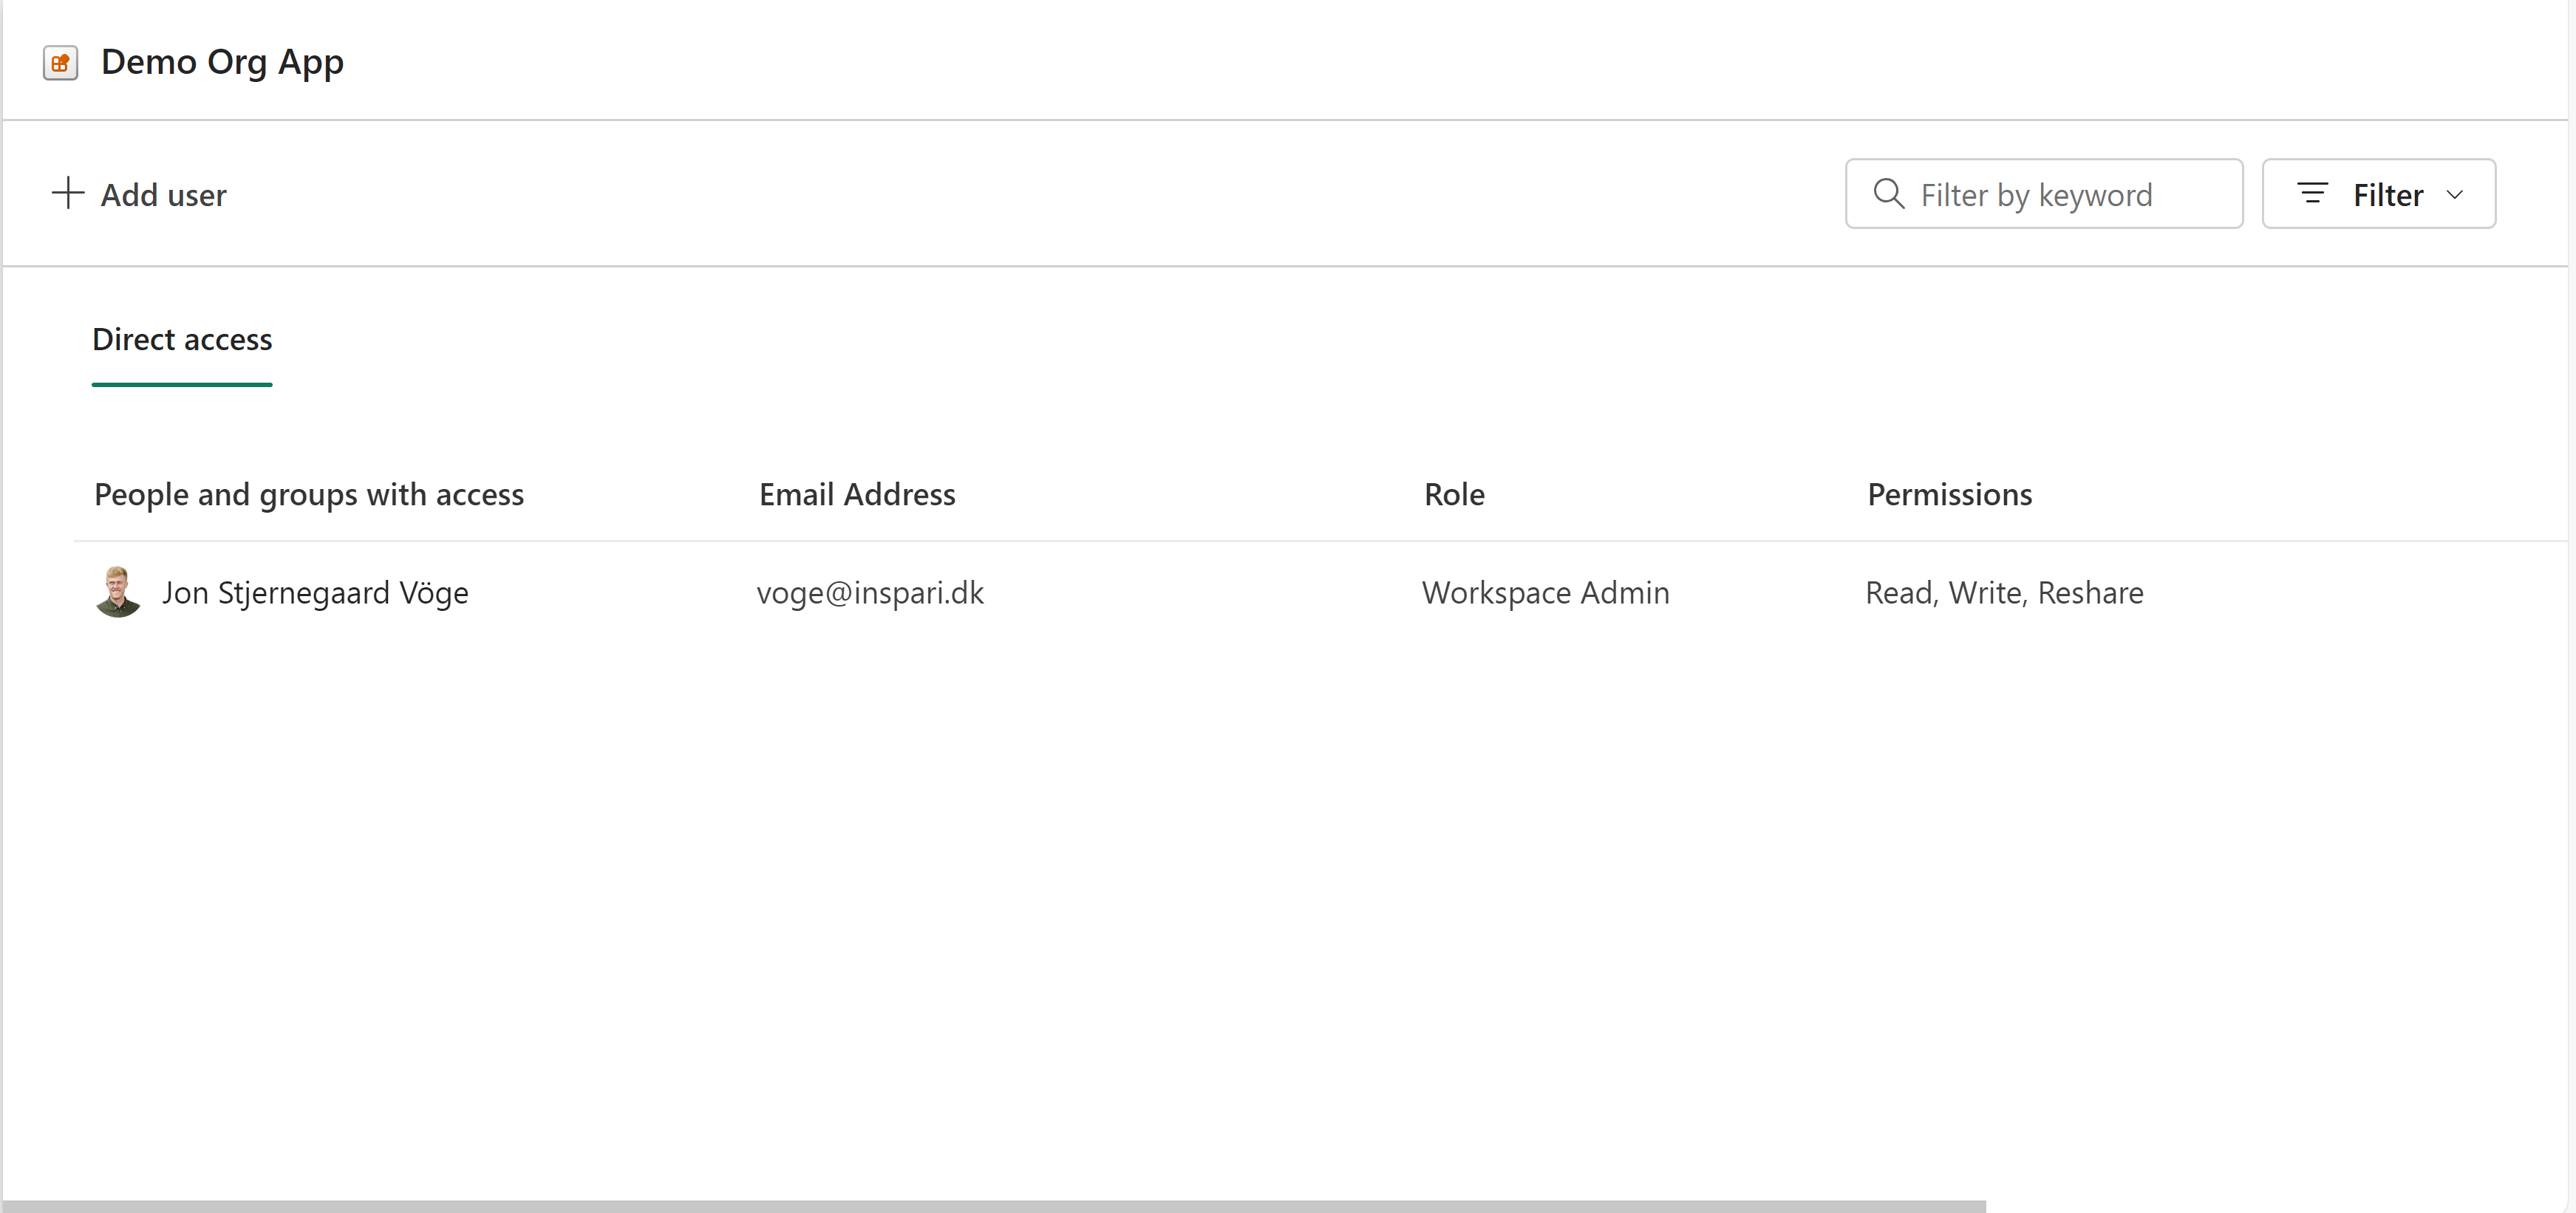Click the voge@inspari.dk email address

click(x=870, y=593)
